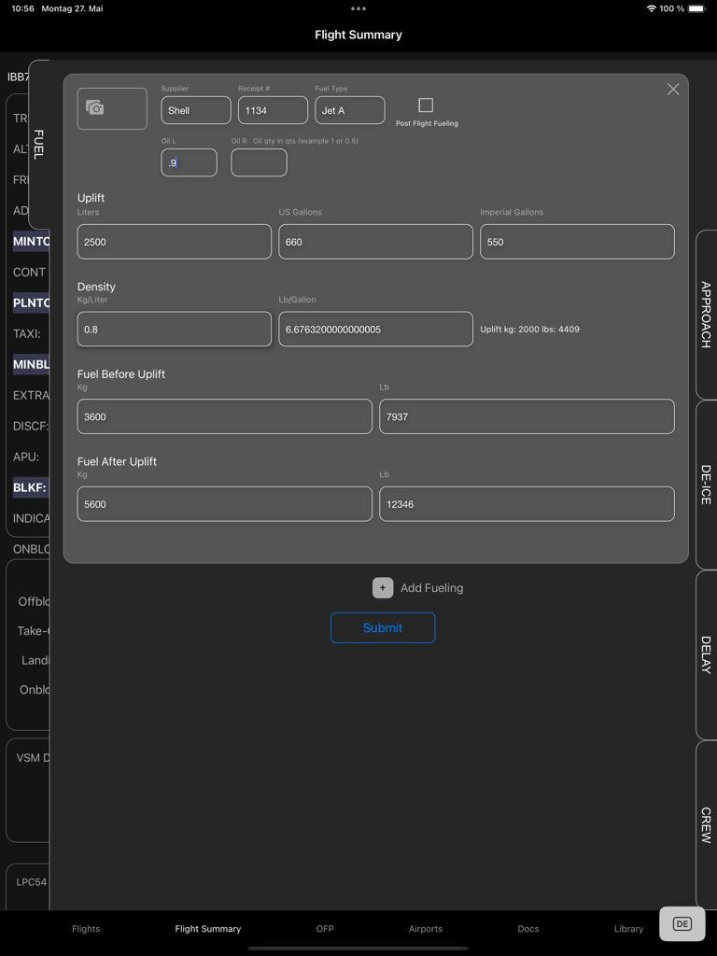Tap the DE keyboard language icon
The width and height of the screenshot is (717, 956).
coord(682,924)
